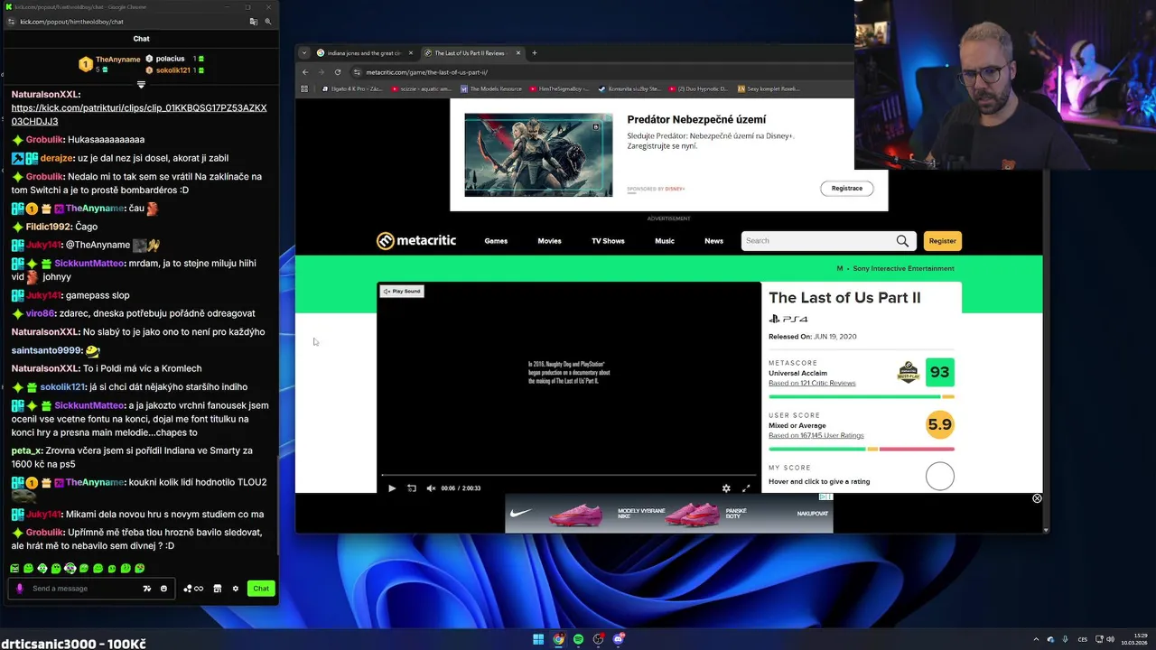Open the Movies menu on metacritic

(549, 241)
